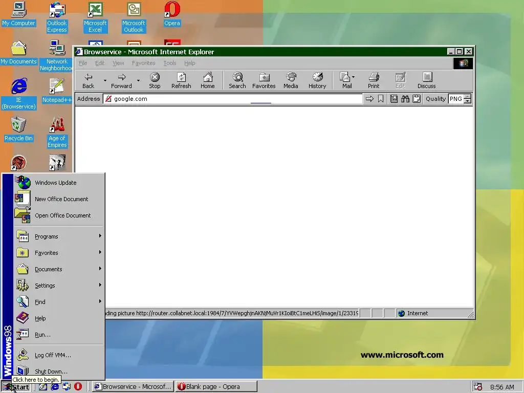This screenshot has width=524, height=393.
Task: Open the Favorites pane from IE toolbar
Action: [264, 80]
